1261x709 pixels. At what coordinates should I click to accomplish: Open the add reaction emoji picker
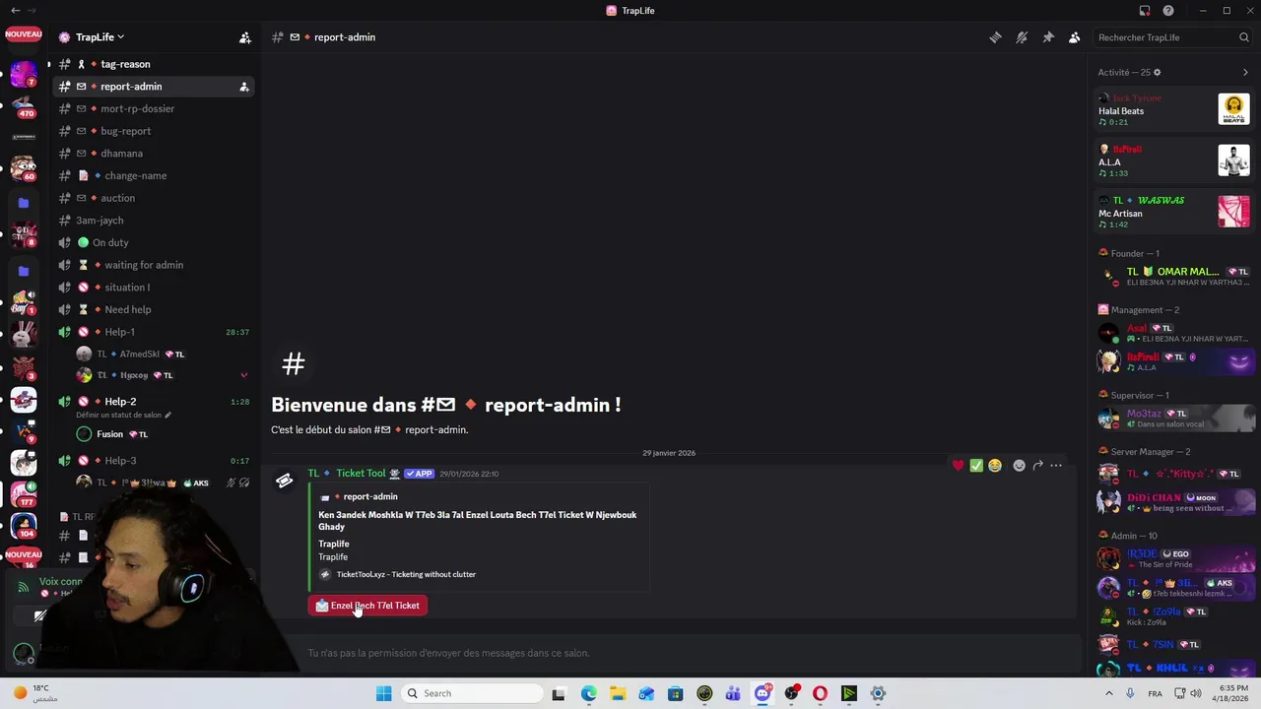point(1020,466)
